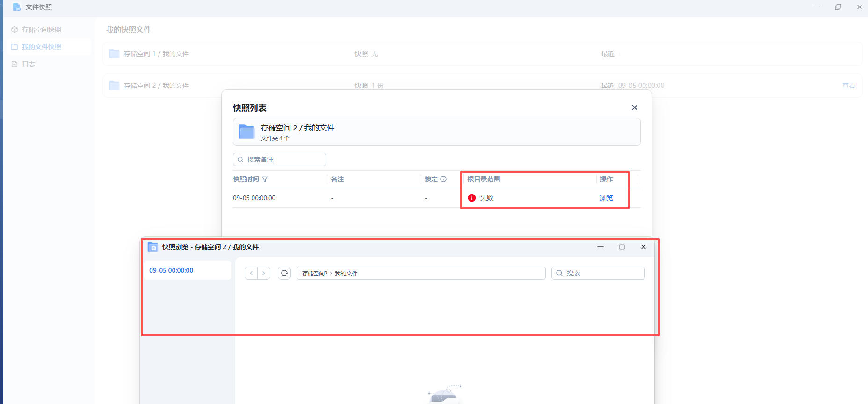Click the 快照浏览 window icon

(152, 247)
